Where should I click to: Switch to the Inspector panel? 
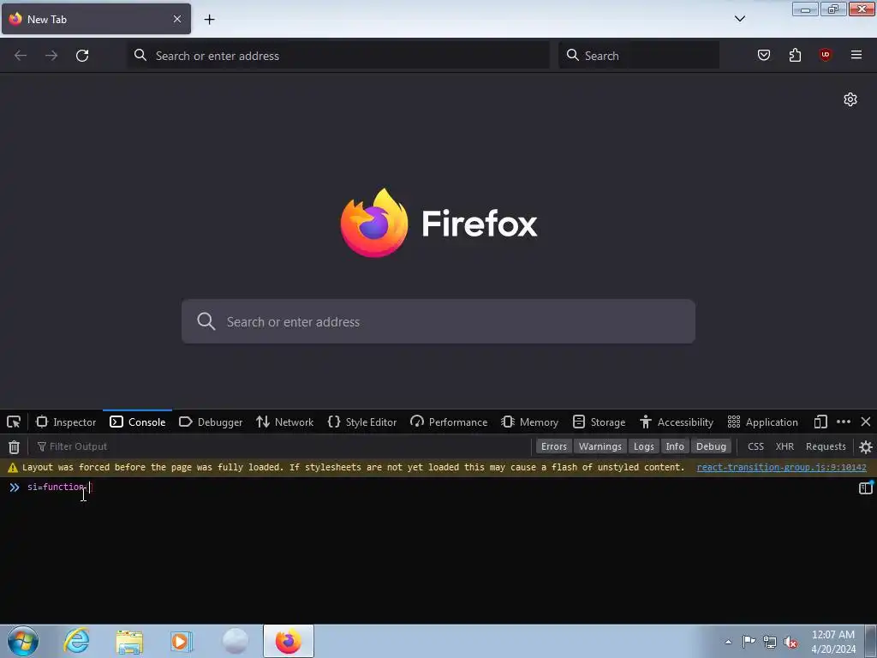(66, 422)
